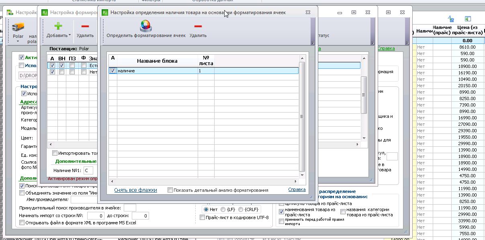Click the 'Наличие (прайс)' column header
This screenshot has height=240, width=485.
pos(442,30)
